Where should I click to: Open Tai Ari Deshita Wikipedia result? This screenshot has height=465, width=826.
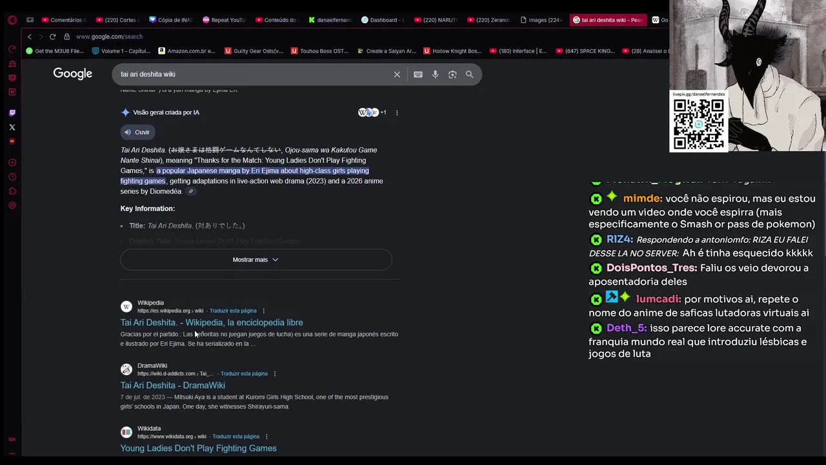(212, 322)
